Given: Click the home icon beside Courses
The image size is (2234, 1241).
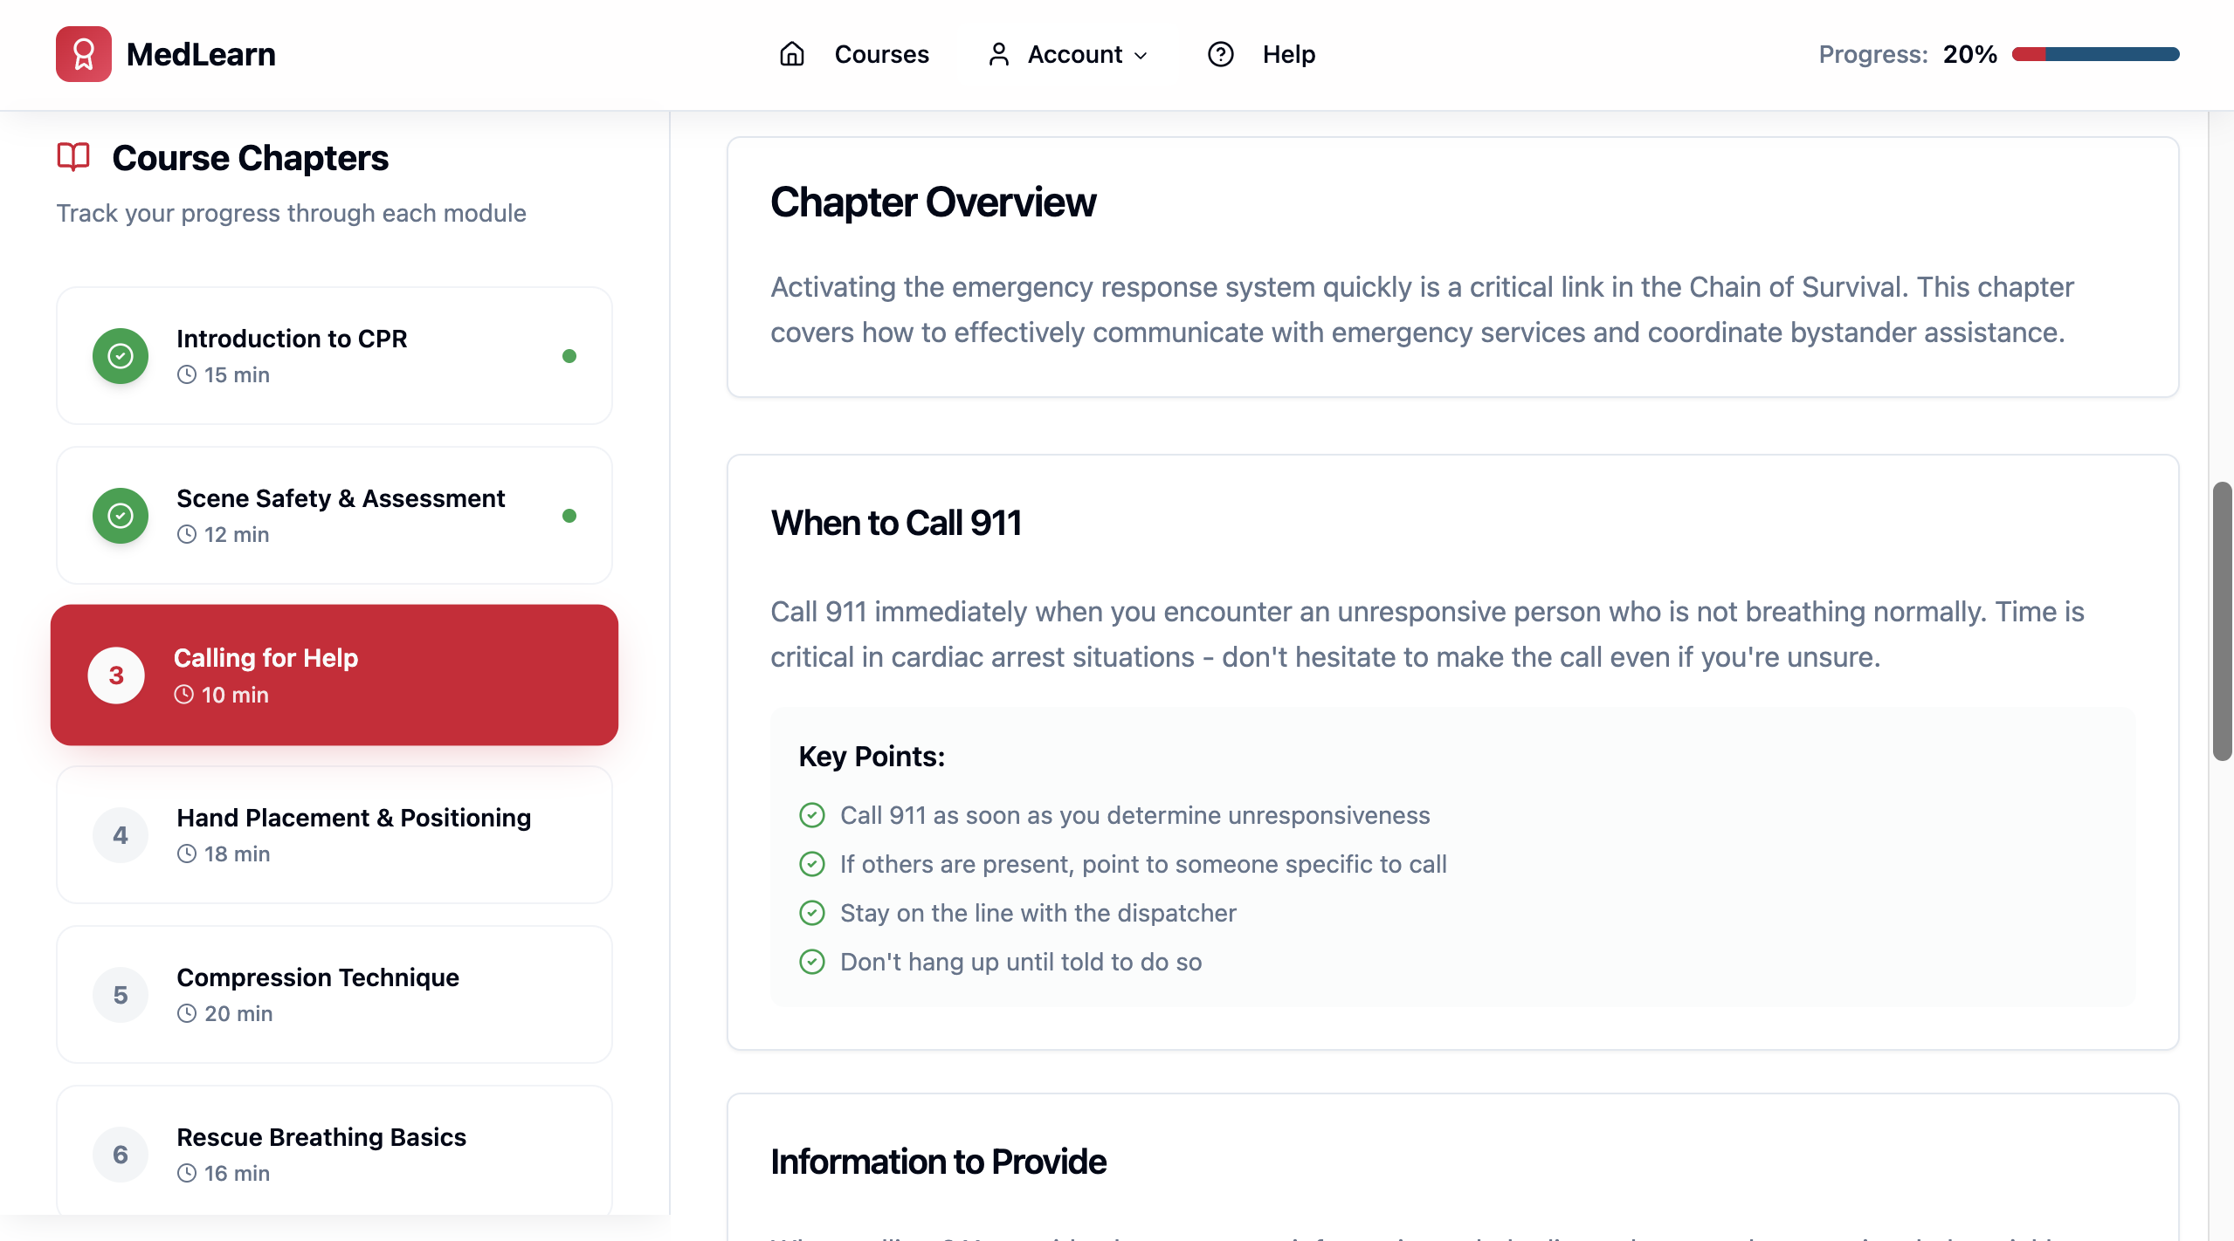Looking at the screenshot, I should [x=792, y=54].
